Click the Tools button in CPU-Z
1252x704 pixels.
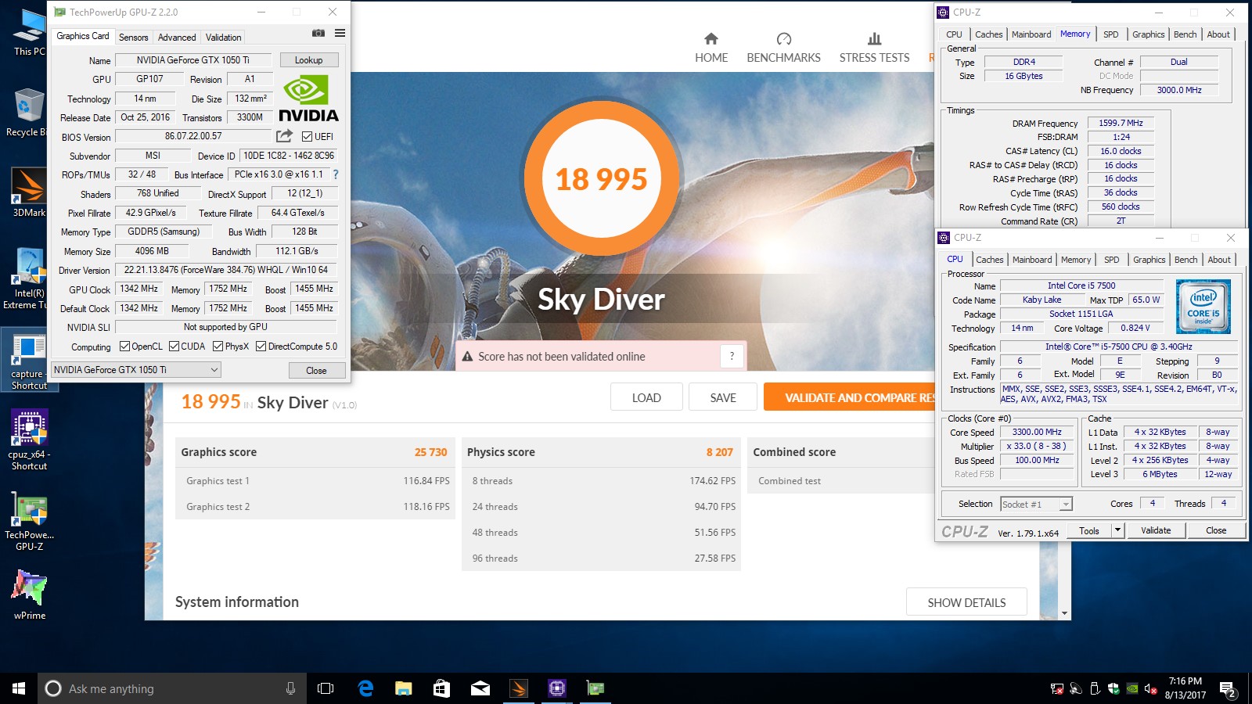coord(1089,530)
